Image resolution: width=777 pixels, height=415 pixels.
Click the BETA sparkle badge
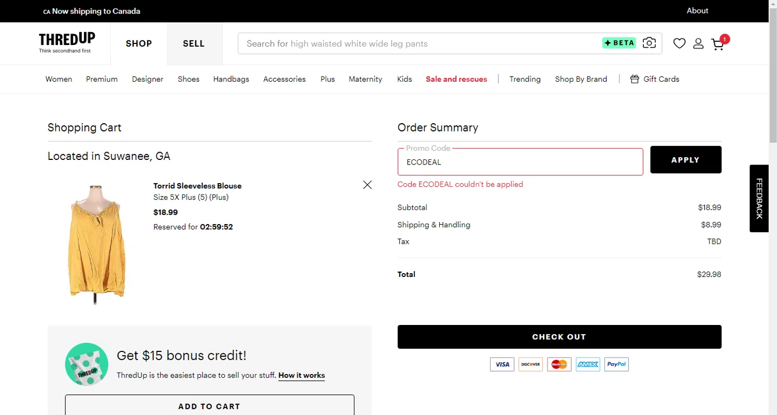(619, 43)
